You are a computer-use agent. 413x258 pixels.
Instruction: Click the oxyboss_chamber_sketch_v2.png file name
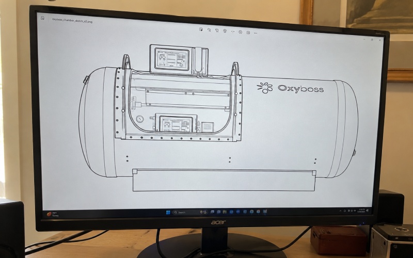(72, 21)
